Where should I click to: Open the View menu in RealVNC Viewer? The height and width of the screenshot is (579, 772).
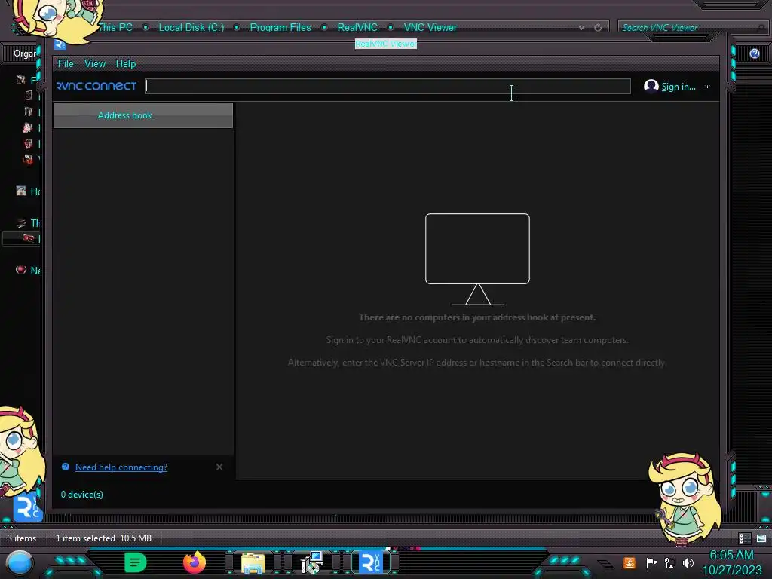(94, 63)
